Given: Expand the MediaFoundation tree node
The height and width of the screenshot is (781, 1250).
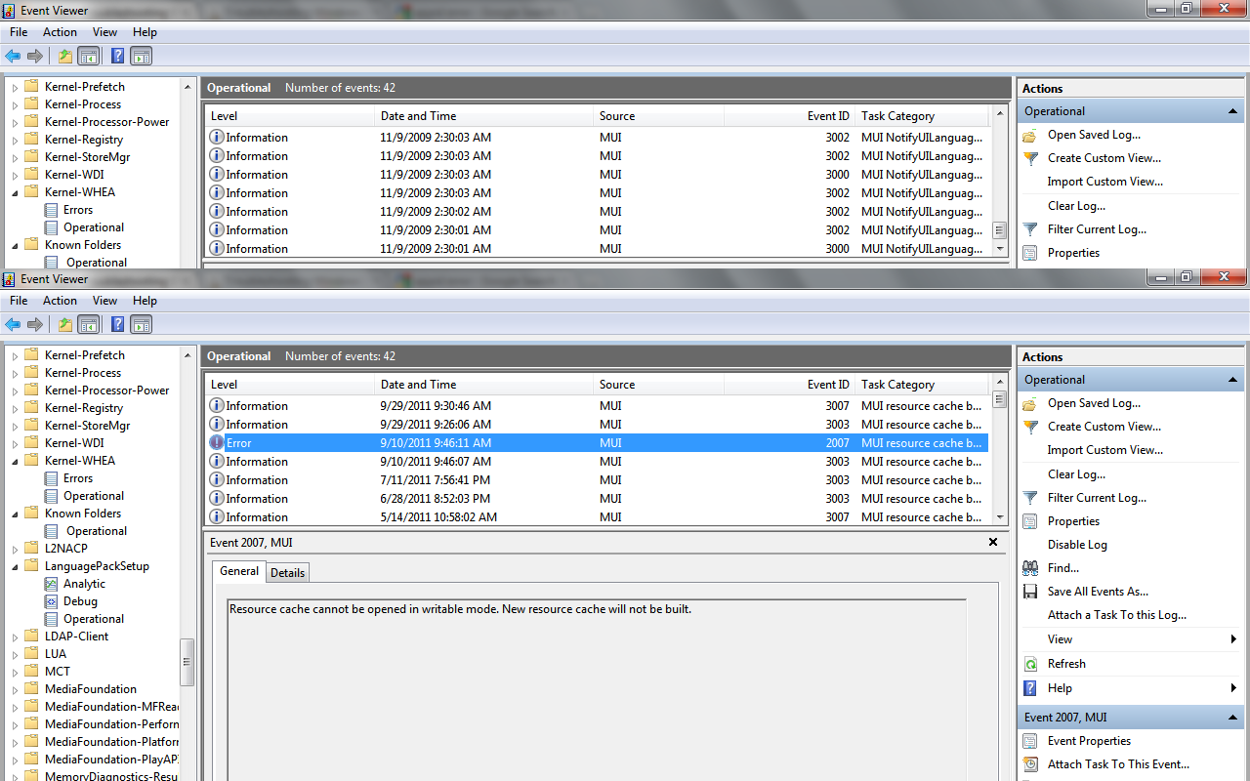Looking at the screenshot, I should click(x=15, y=689).
